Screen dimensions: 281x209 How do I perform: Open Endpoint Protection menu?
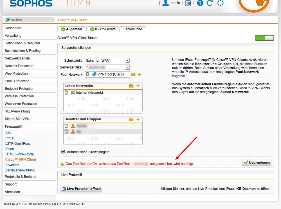point(29,88)
